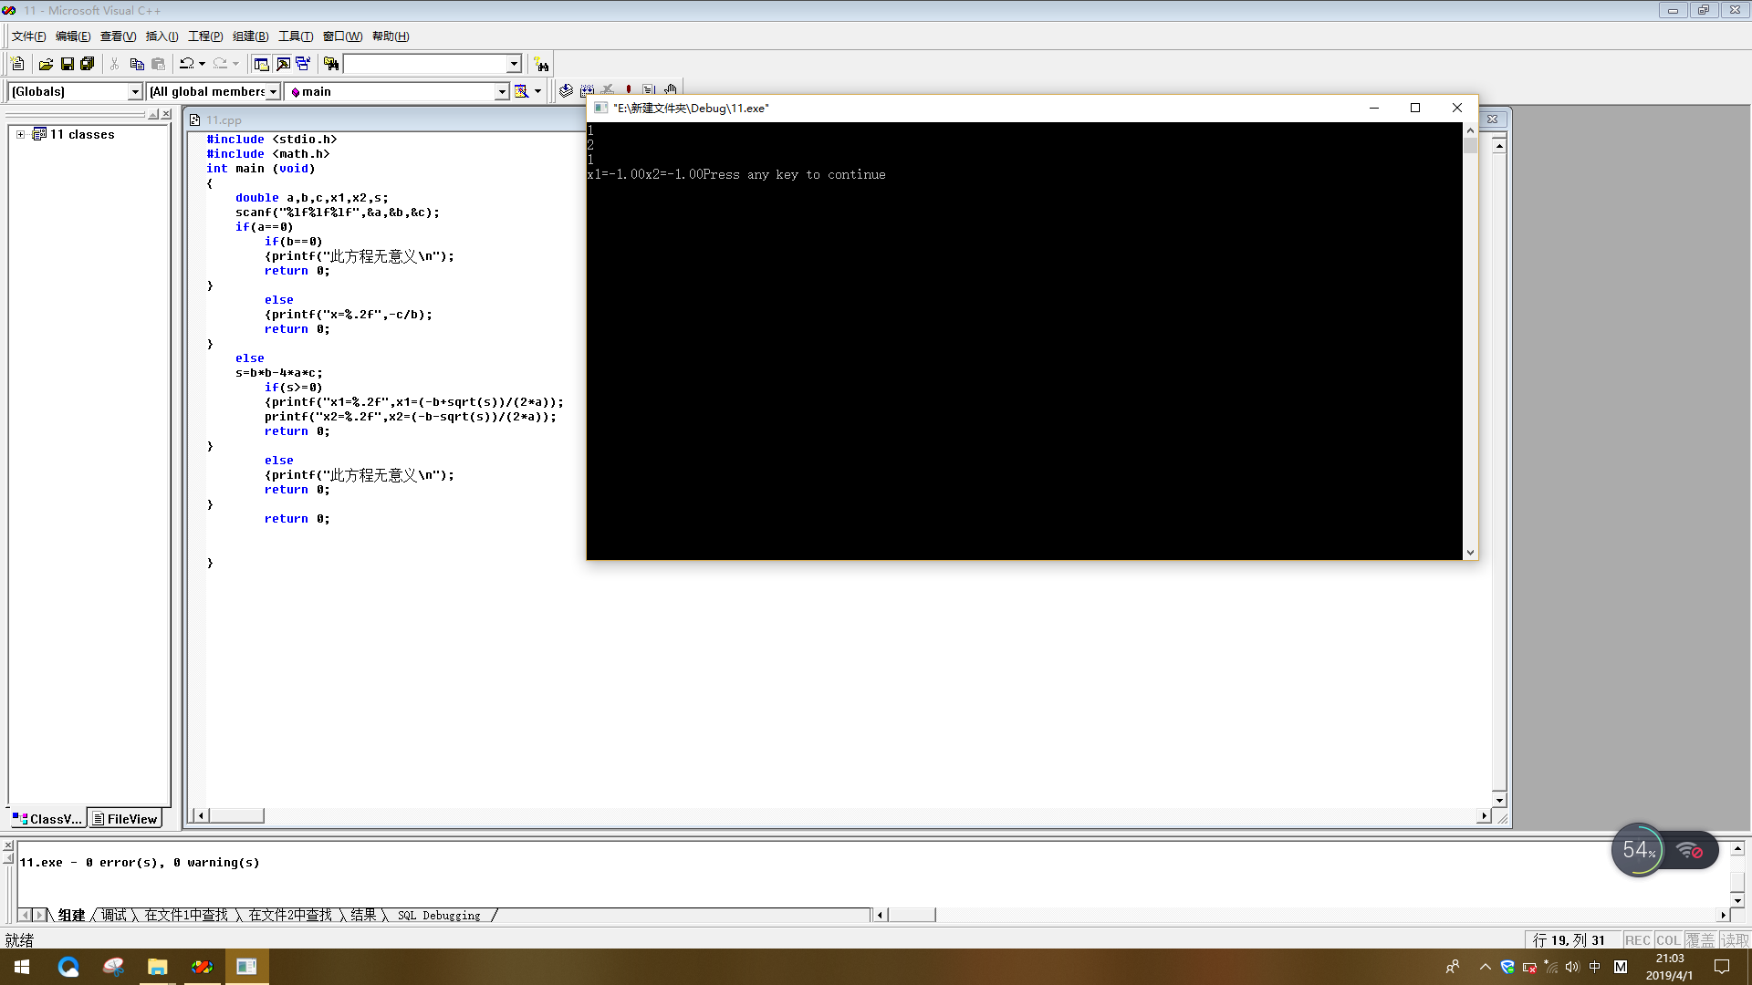
Task: Open the Globals class dropdown
Action: [135, 91]
